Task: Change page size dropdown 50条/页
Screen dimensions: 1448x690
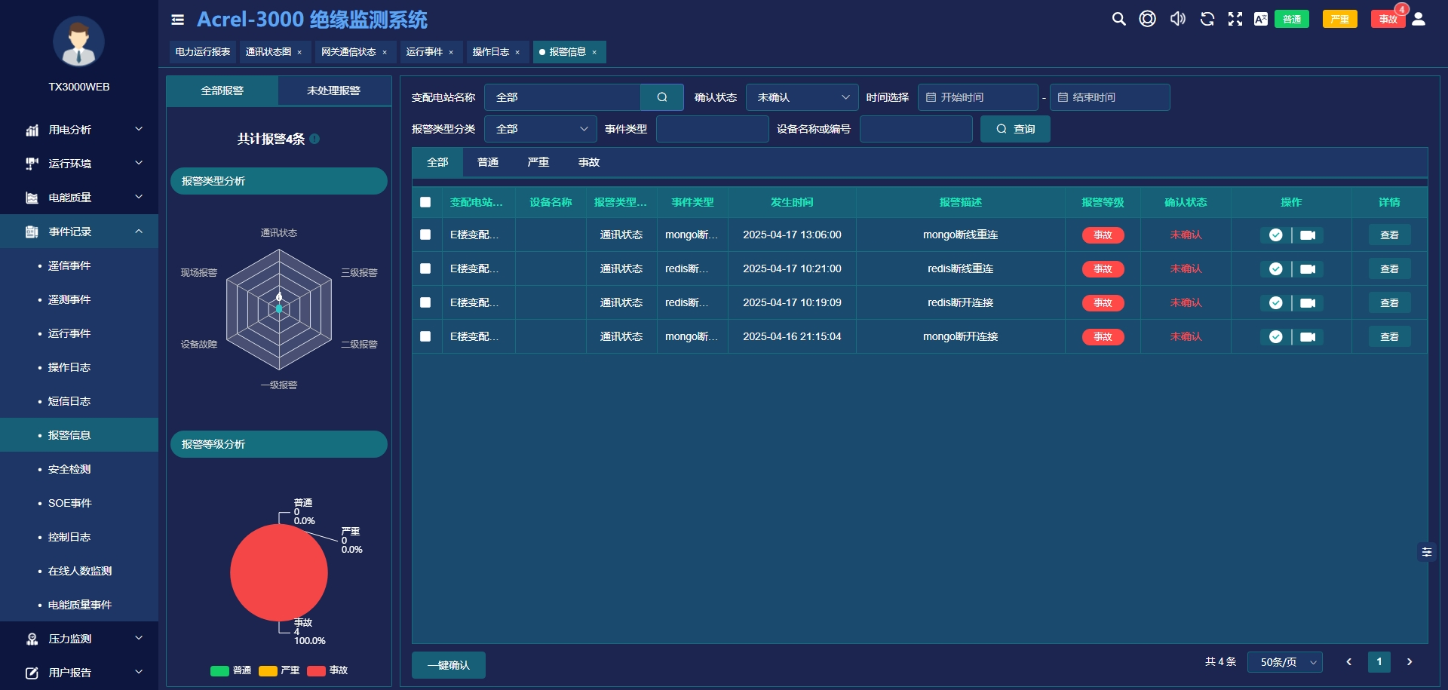Action: (x=1284, y=662)
